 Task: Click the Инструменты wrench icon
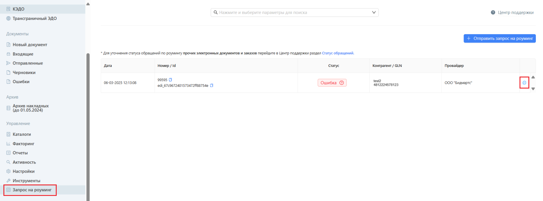pos(8,181)
